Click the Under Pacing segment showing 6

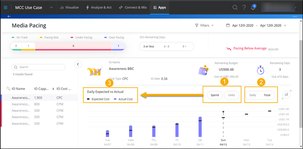(x=73, y=46)
